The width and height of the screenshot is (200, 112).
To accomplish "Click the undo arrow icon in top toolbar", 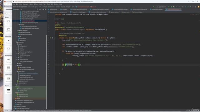I will tap(196, 7).
